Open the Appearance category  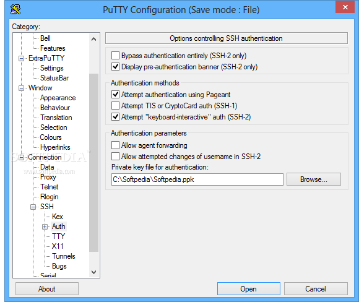(58, 98)
